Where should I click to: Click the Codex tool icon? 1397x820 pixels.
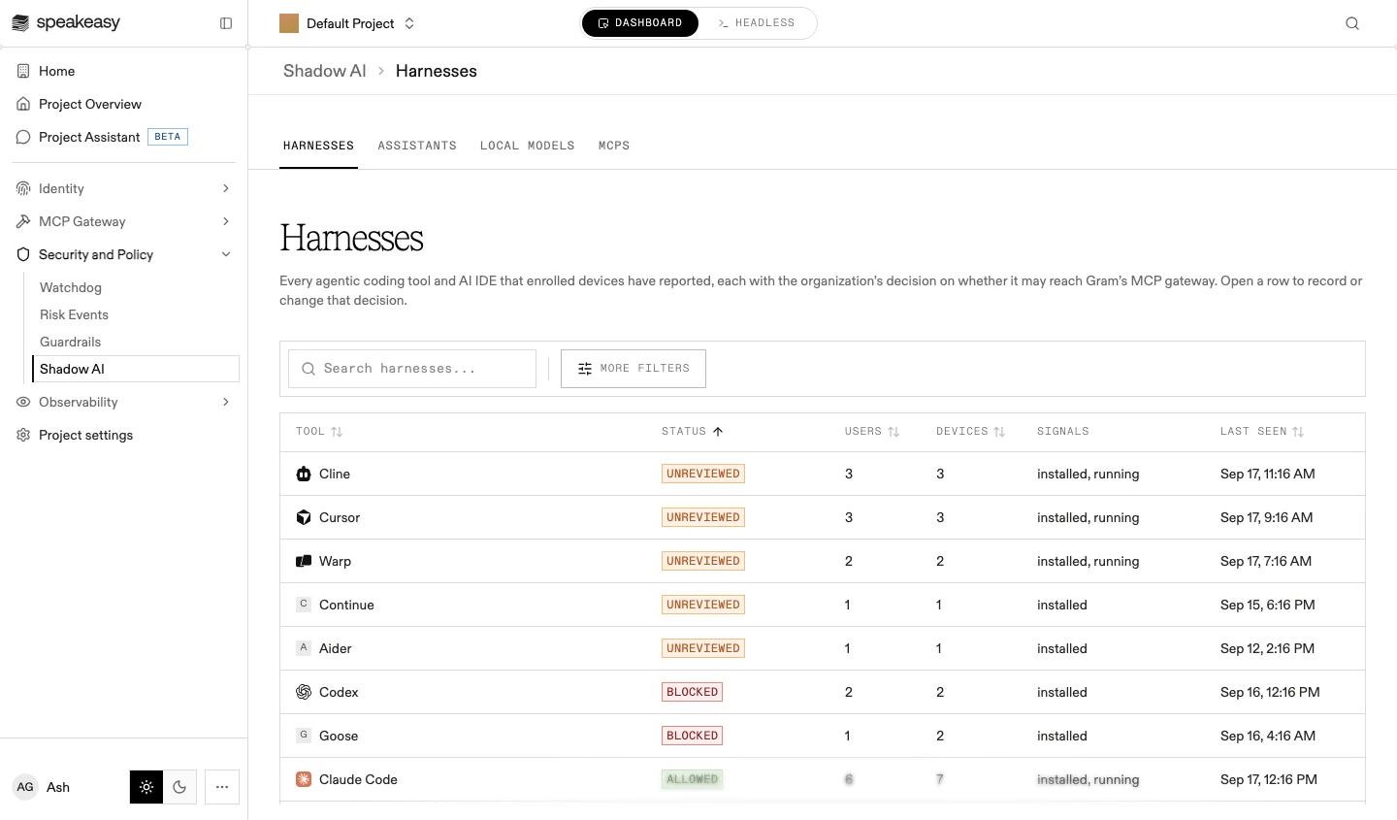[x=304, y=692]
